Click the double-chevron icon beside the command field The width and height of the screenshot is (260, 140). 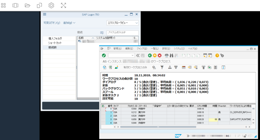[138, 55]
